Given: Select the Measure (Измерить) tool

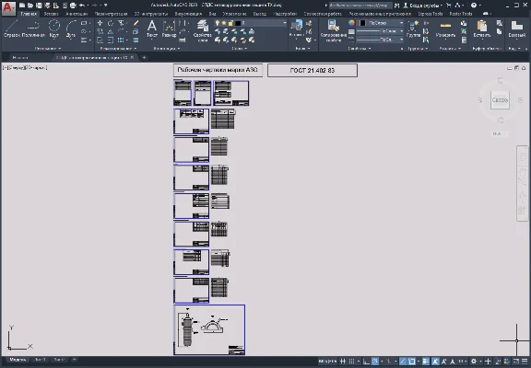Looking at the screenshot, I should click(x=445, y=29).
